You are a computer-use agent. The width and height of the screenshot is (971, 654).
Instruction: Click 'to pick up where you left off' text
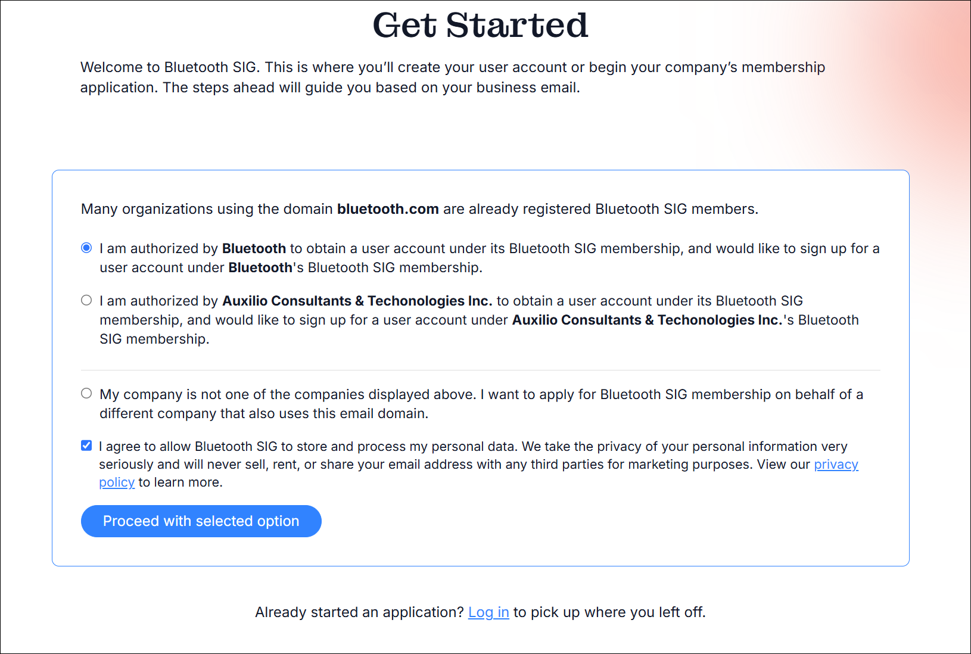[x=609, y=612]
